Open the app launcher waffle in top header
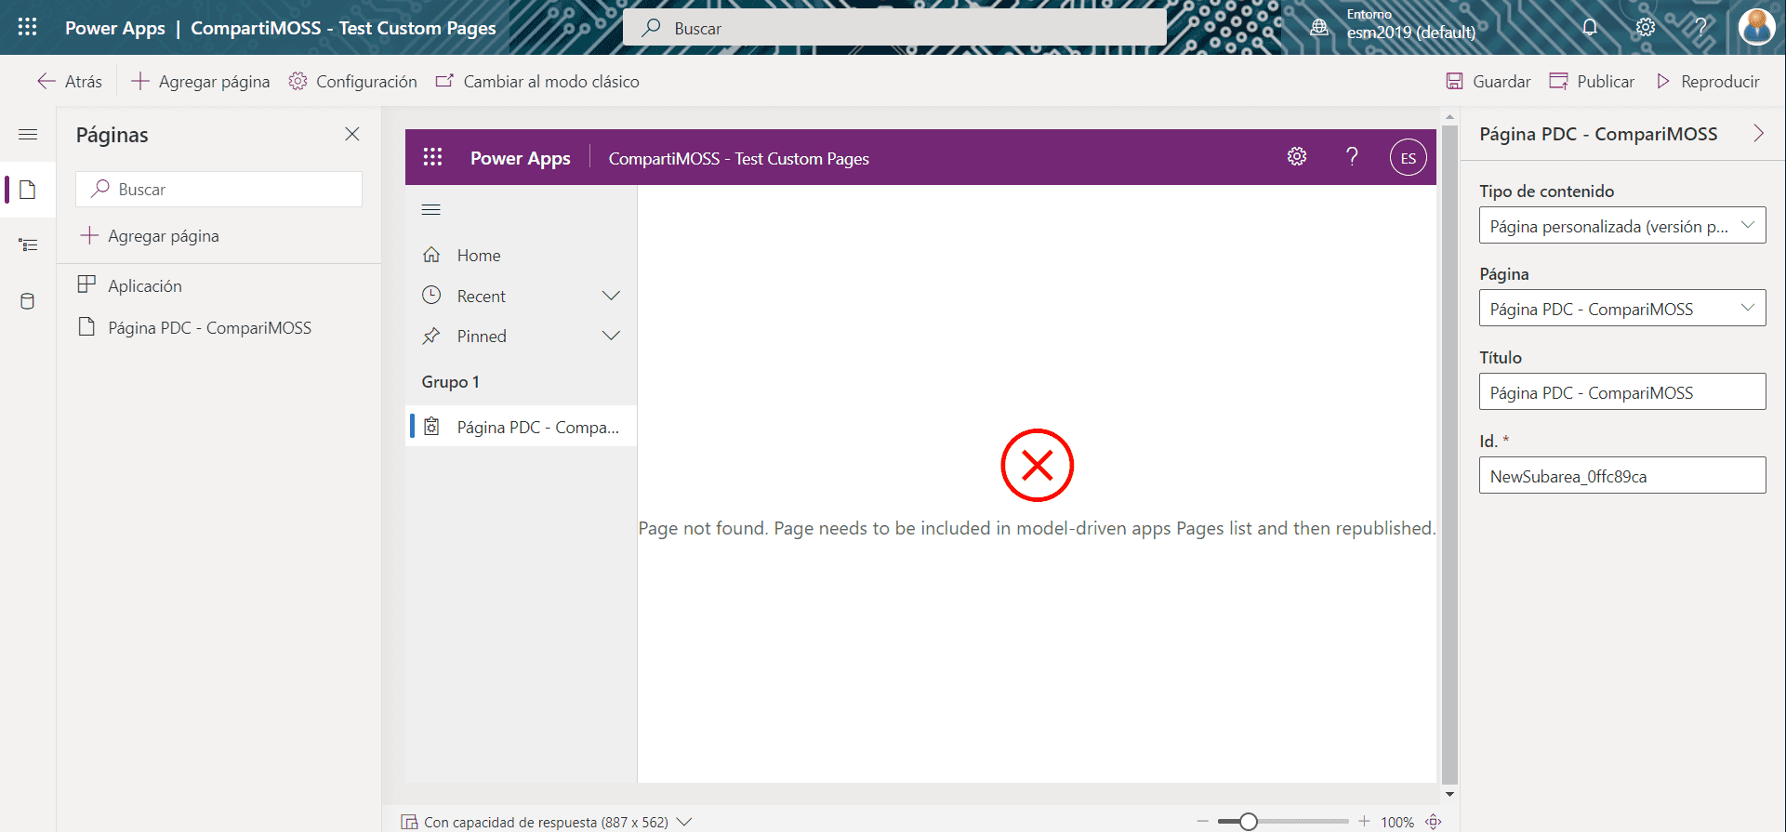The width and height of the screenshot is (1786, 832). [x=28, y=27]
